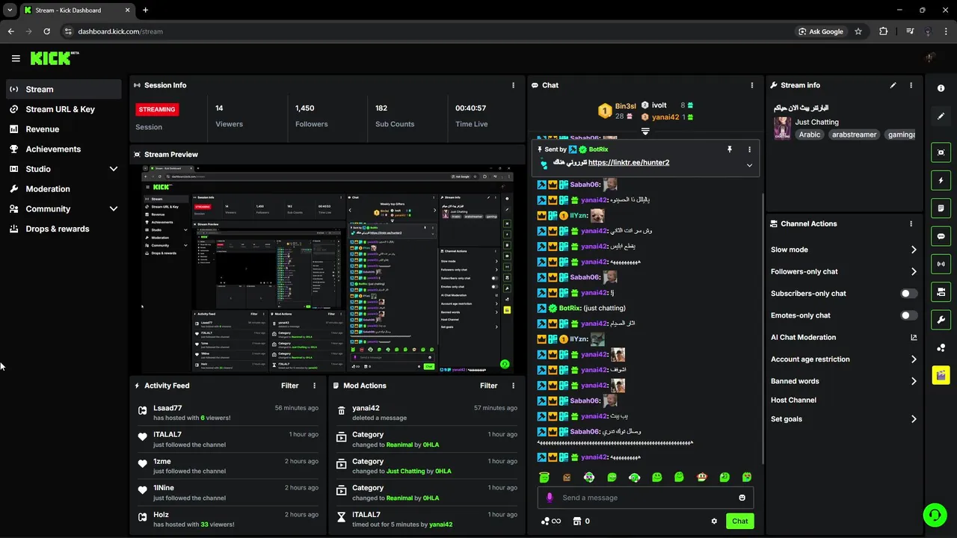Click the Stream Preview thumbnail
The width and height of the screenshot is (957, 538).
tap(327, 269)
